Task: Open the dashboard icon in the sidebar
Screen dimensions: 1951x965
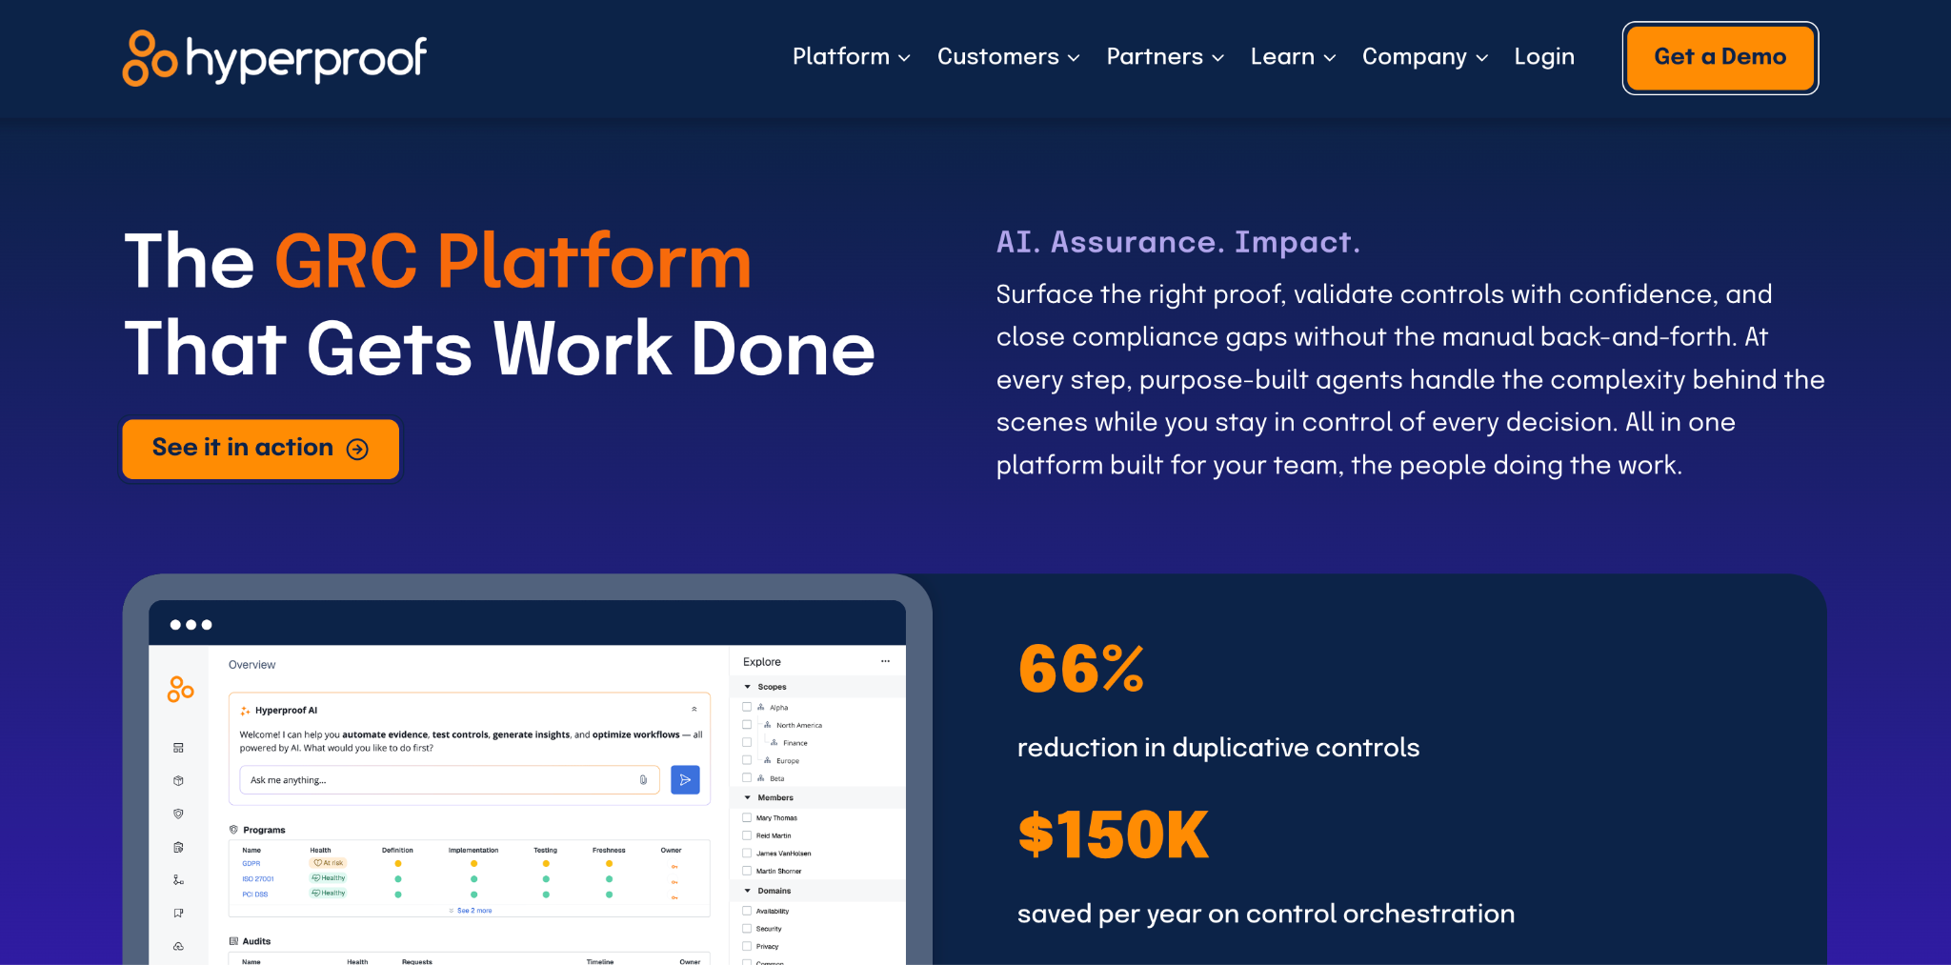Action: (178, 748)
